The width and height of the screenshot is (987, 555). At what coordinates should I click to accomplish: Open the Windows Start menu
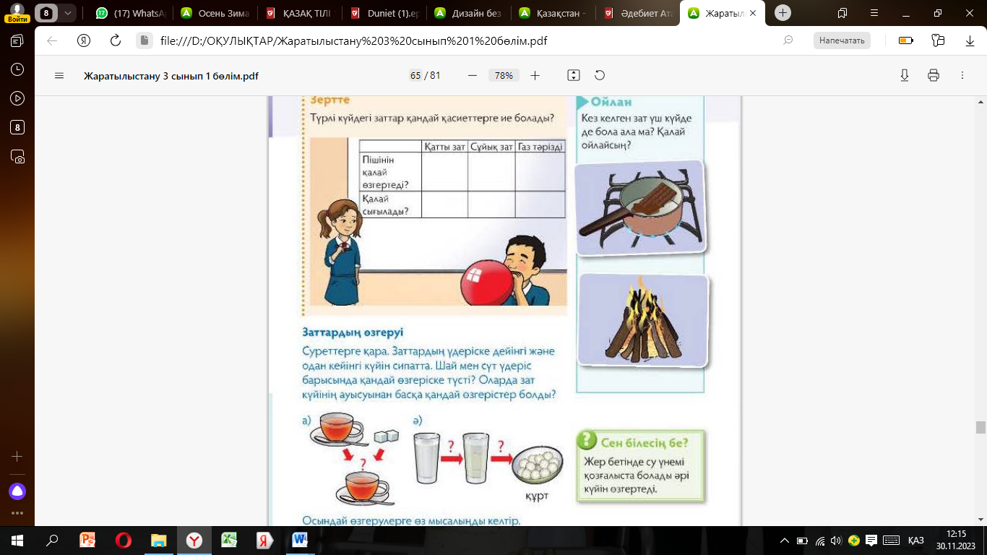point(17,540)
